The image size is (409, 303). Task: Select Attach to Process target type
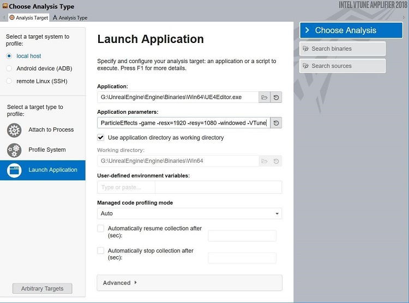pyautogui.click(x=43, y=130)
